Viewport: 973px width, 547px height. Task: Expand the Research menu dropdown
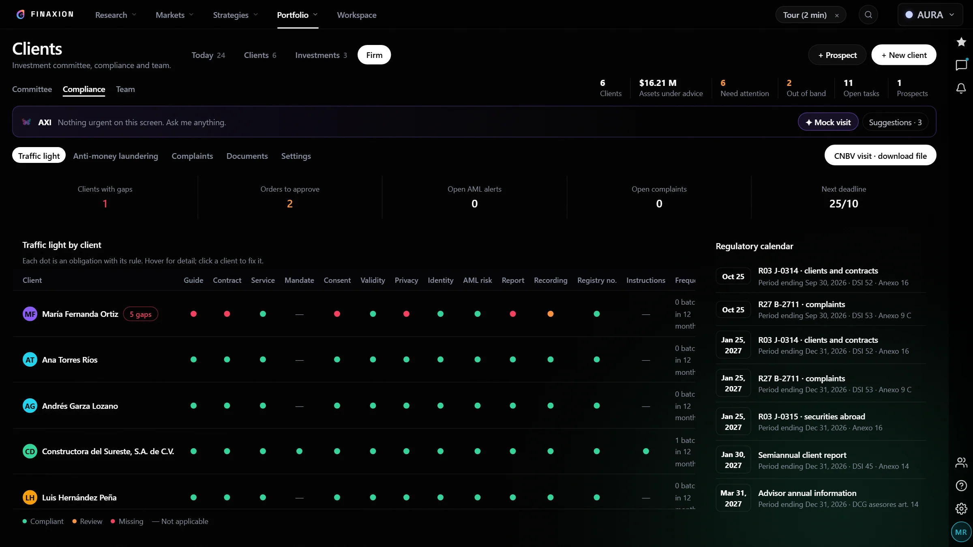116,15
